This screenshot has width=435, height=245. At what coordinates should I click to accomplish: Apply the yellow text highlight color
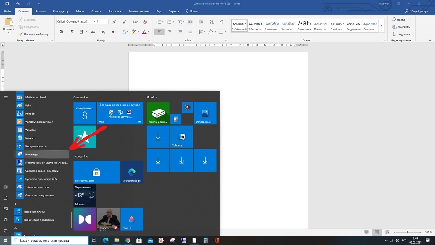coord(134,32)
